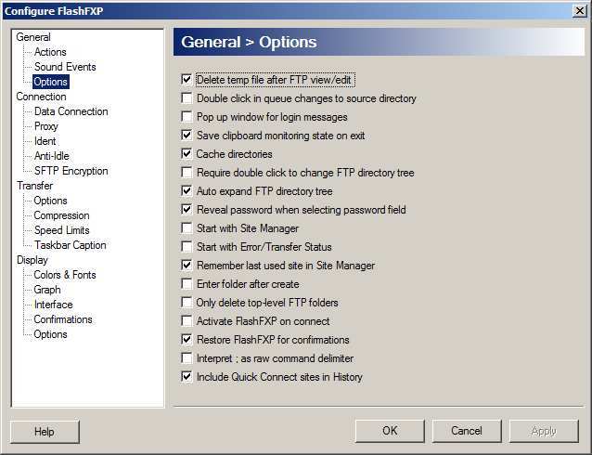This screenshot has height=455, width=592.
Task: Select Anti-Idle in the settings tree
Action: pos(52,156)
